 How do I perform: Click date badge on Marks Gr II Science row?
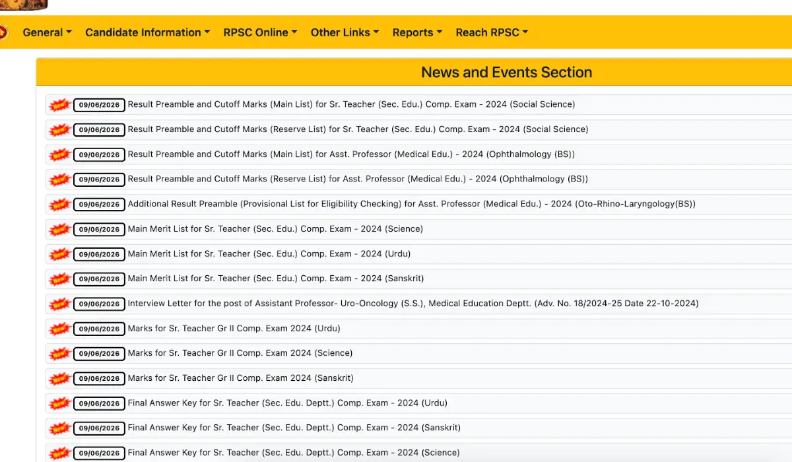pyautogui.click(x=99, y=354)
